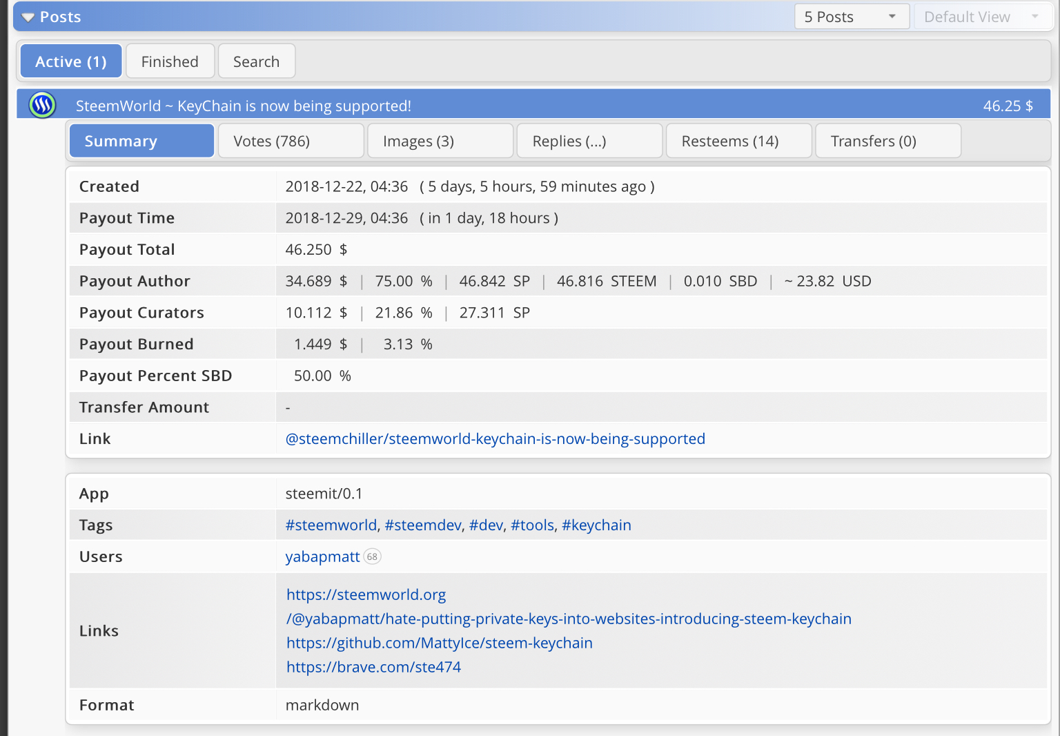Viewport: 1060px width, 736px height.
Task: Click the #tools tag
Action: pos(533,525)
